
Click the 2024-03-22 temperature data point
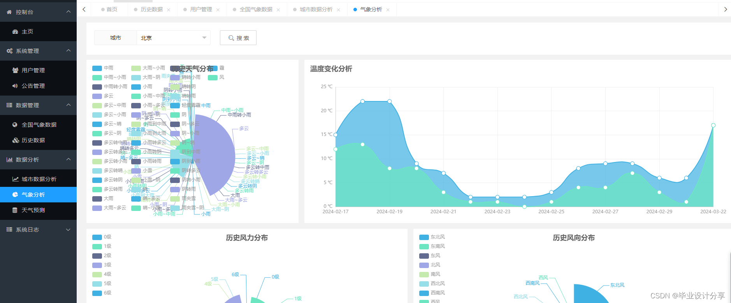click(713, 125)
